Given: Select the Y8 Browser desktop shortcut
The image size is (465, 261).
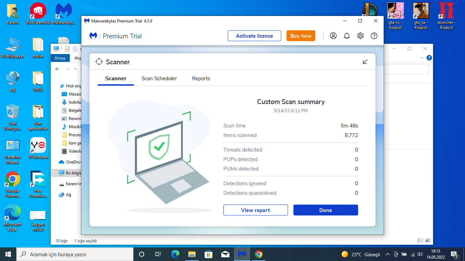Looking at the screenshot, I should [x=38, y=149].
